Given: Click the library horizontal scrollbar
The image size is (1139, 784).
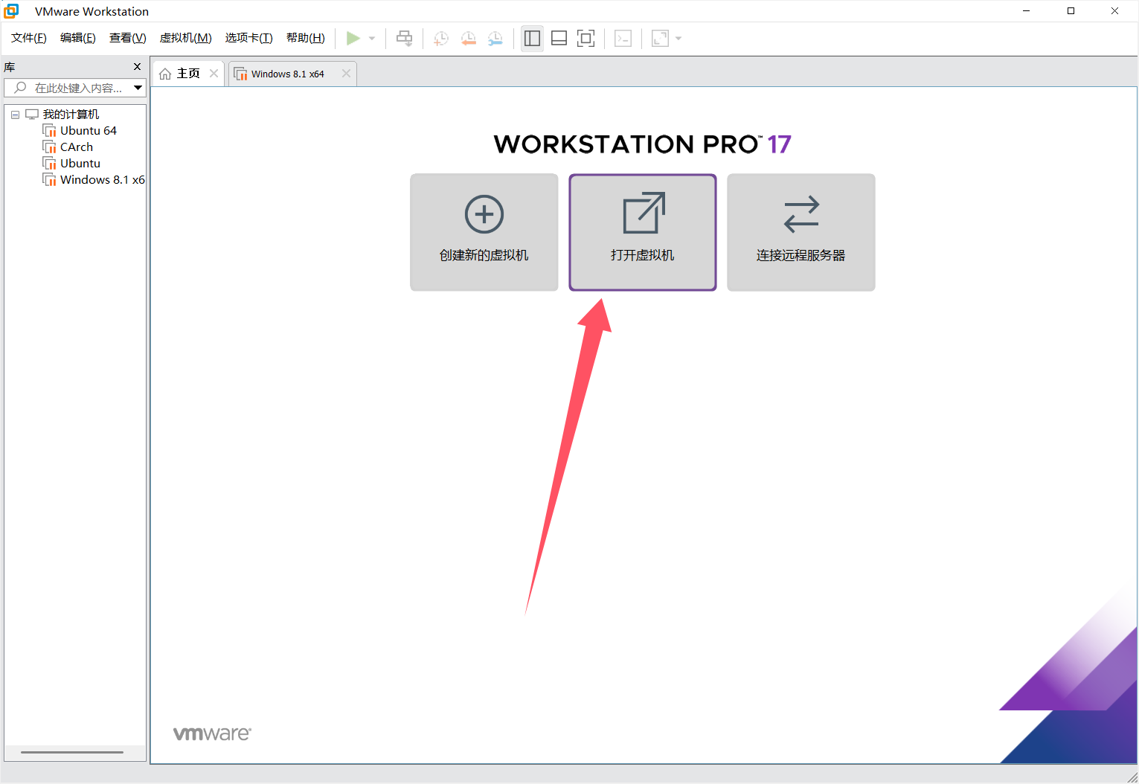Looking at the screenshot, I should coord(72,752).
